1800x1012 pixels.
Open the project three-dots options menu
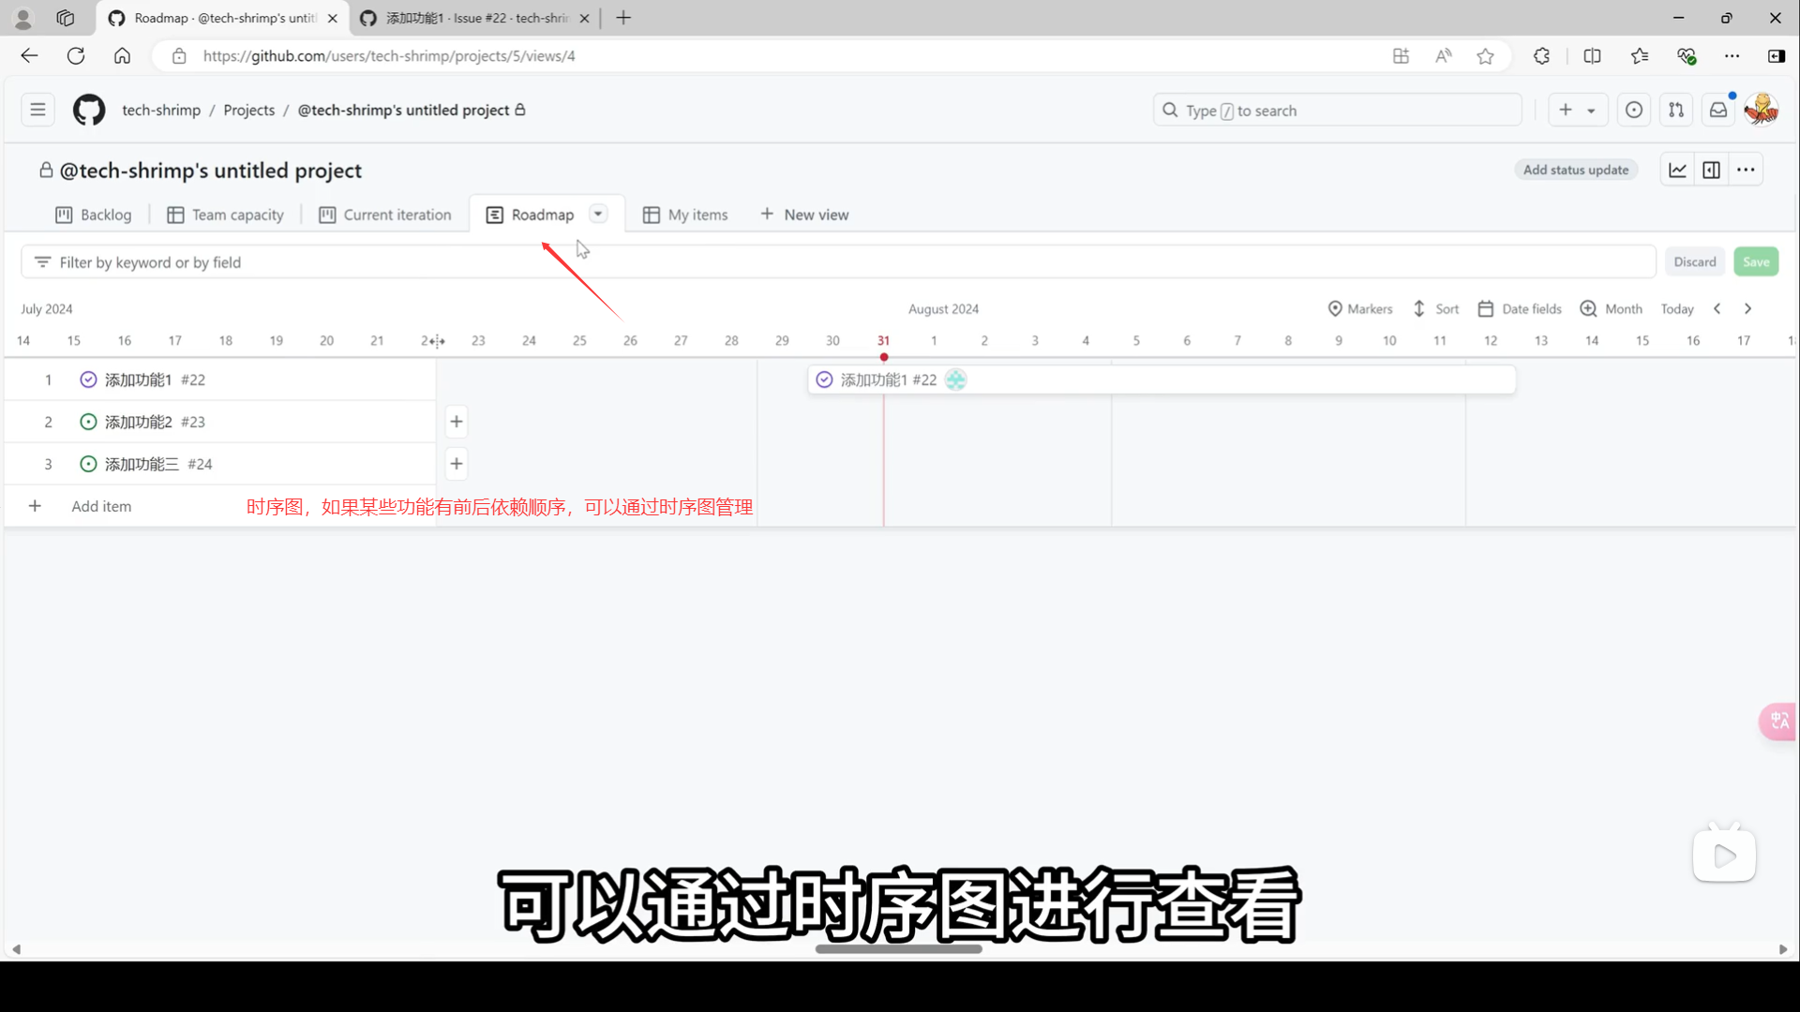tap(1745, 170)
